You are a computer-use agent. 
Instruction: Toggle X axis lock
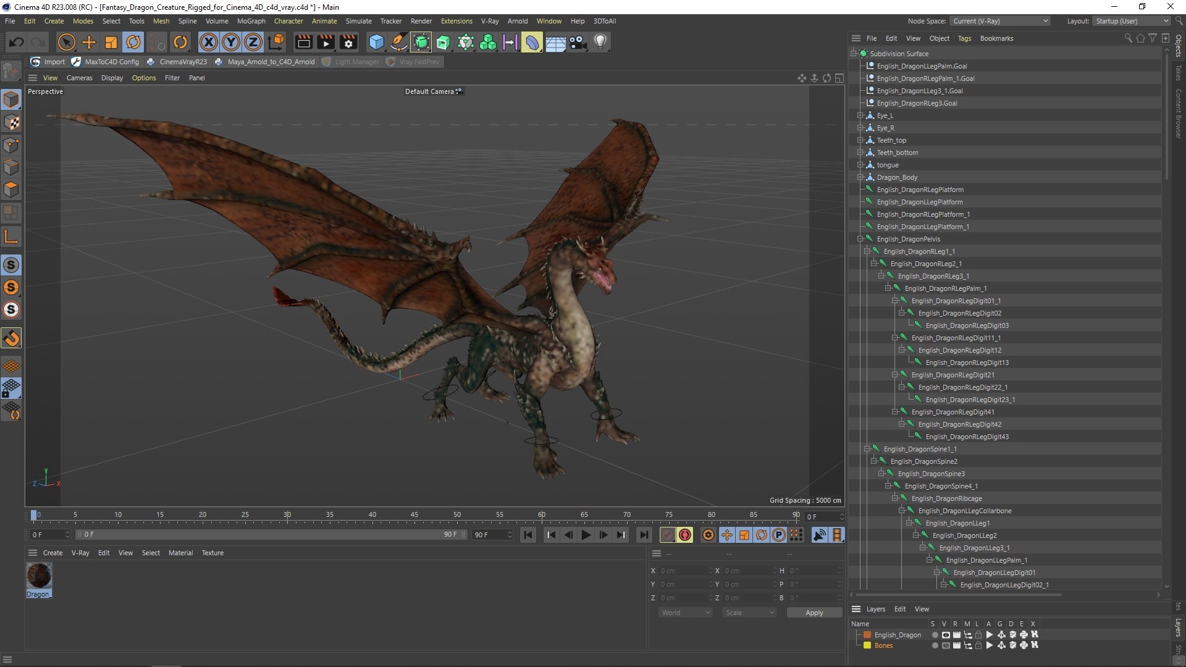pos(208,42)
